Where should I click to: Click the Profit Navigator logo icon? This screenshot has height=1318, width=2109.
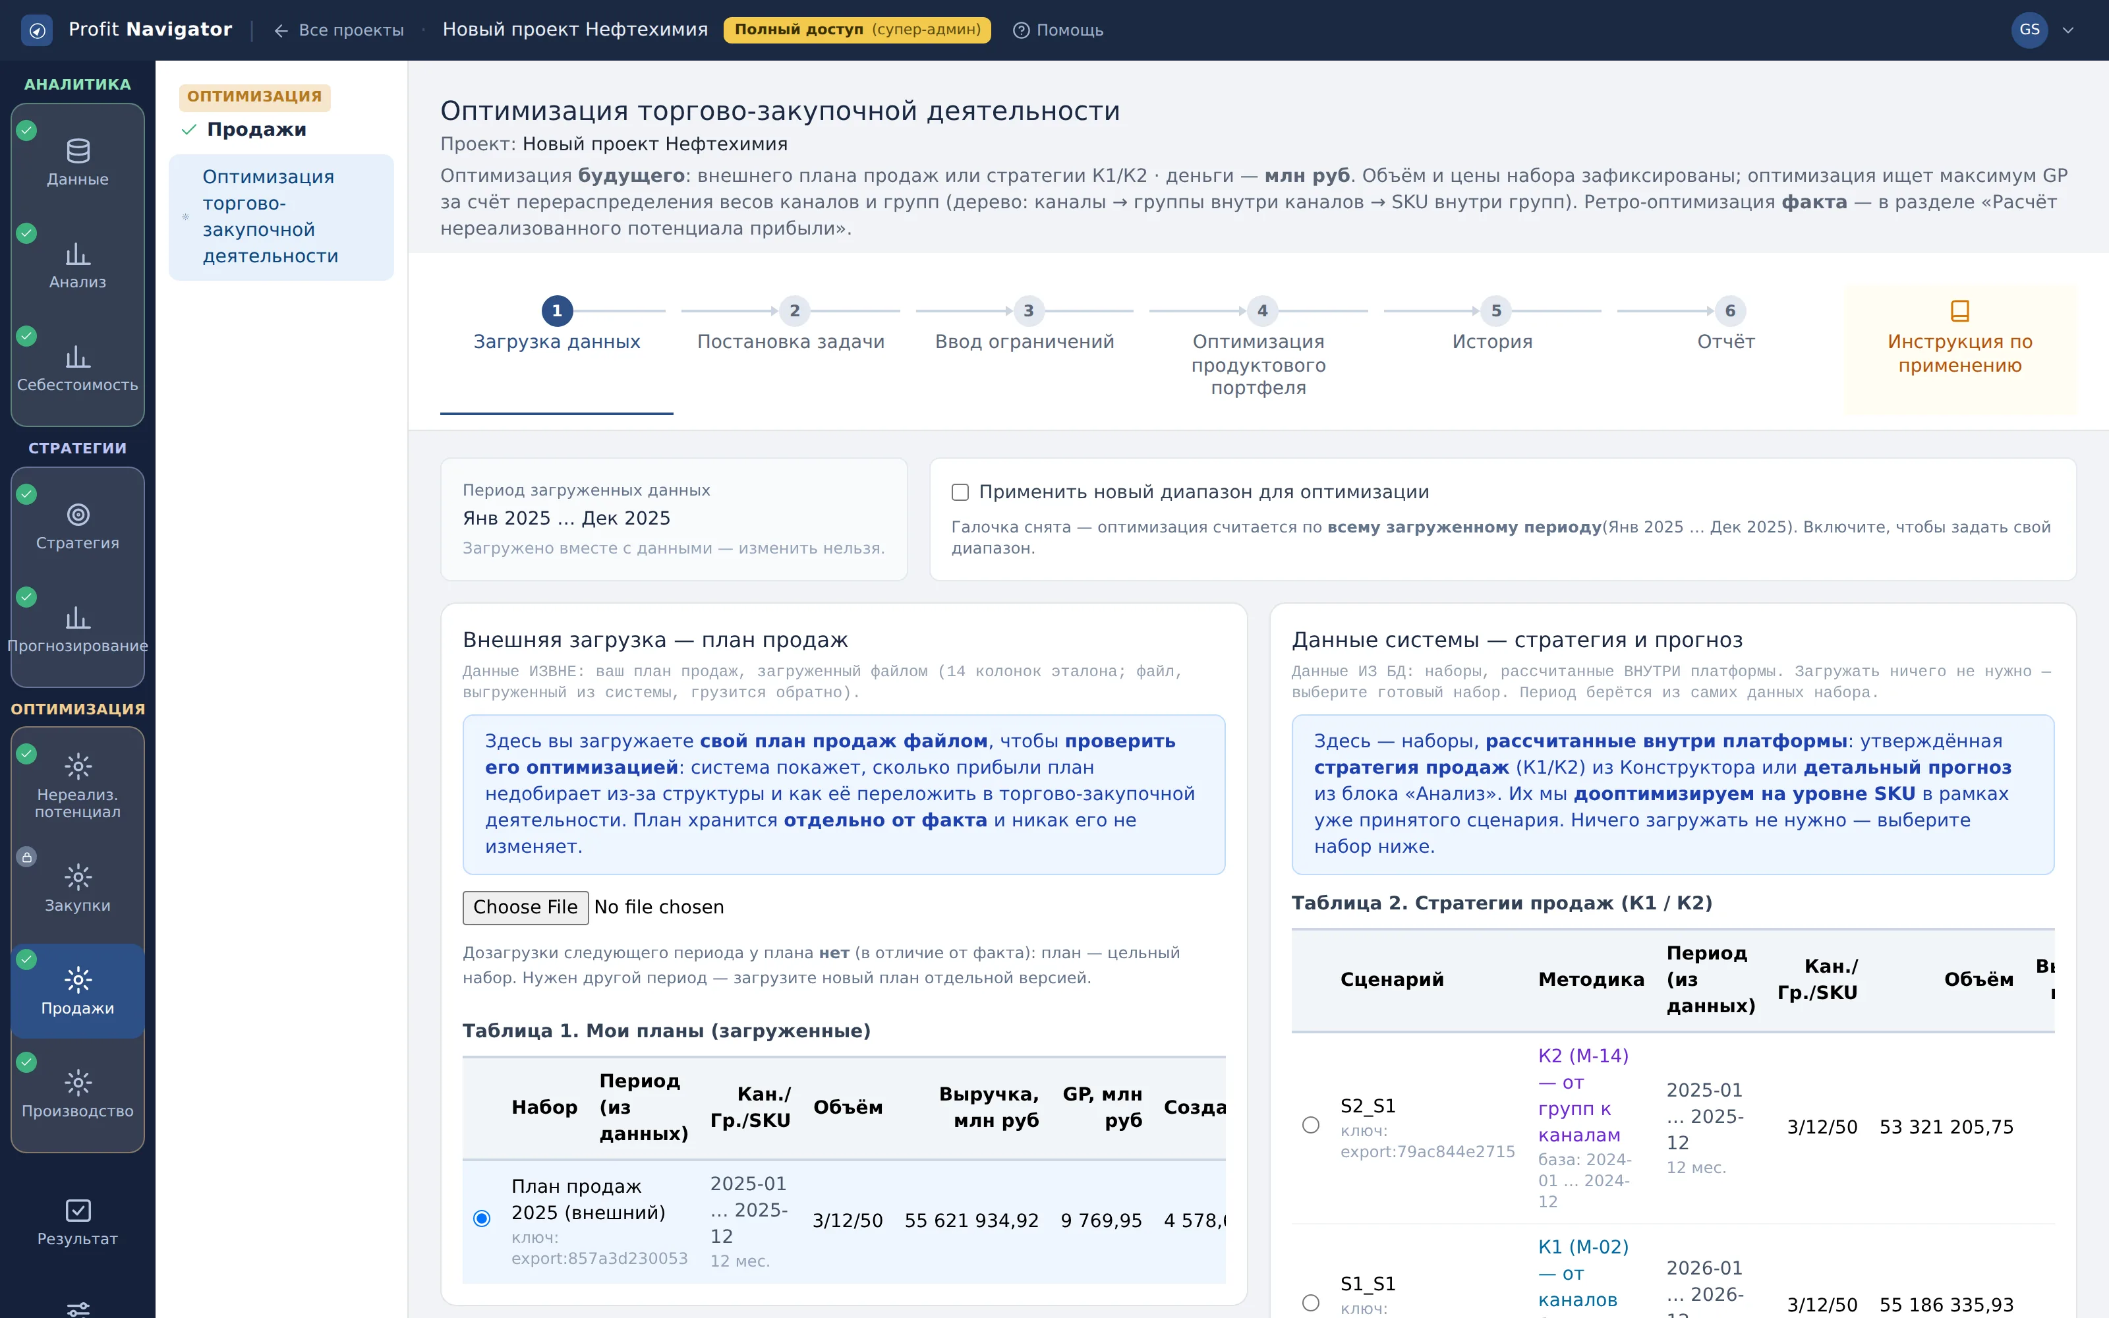point(37,30)
